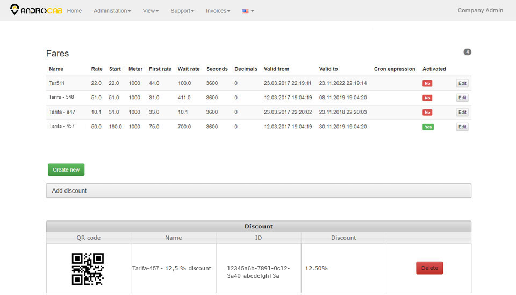Toggle No activation badge for Tarifa - 548
This screenshot has width=516, height=295.
(x=427, y=98)
